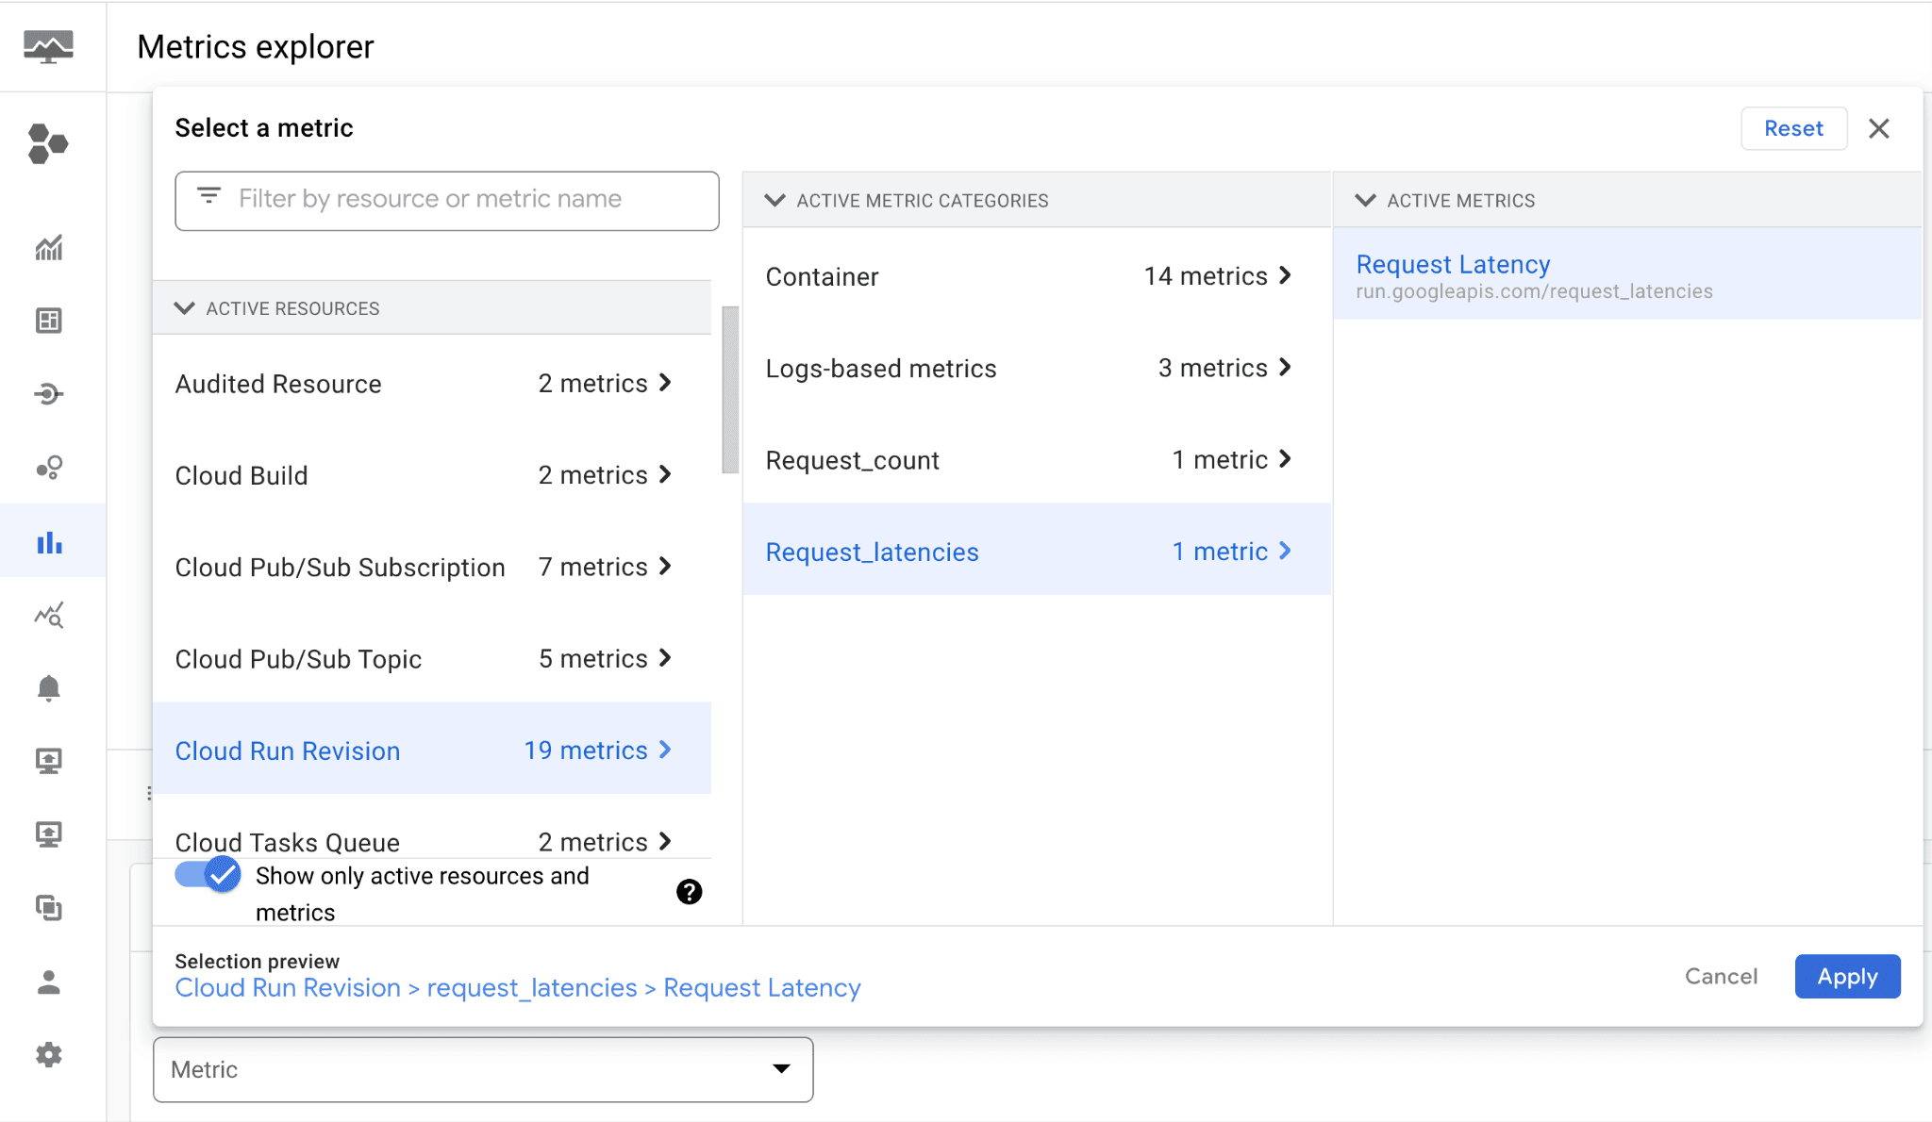Open Alerting via the bell icon
This screenshot has width=1932, height=1122.
(x=49, y=687)
